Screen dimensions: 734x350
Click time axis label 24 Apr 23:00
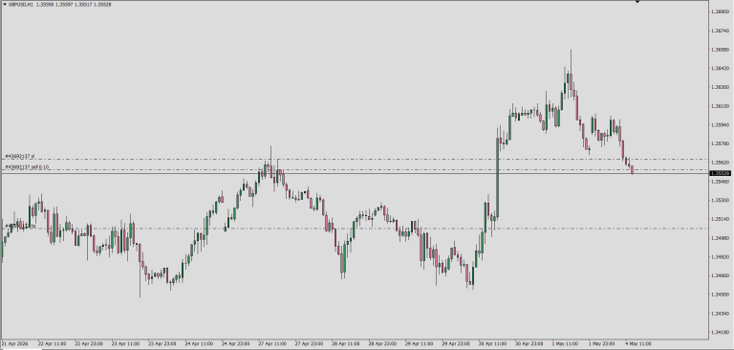[235, 344]
